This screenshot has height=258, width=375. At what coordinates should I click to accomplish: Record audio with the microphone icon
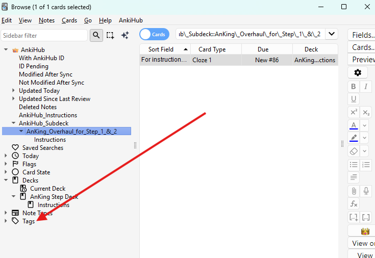366,191
